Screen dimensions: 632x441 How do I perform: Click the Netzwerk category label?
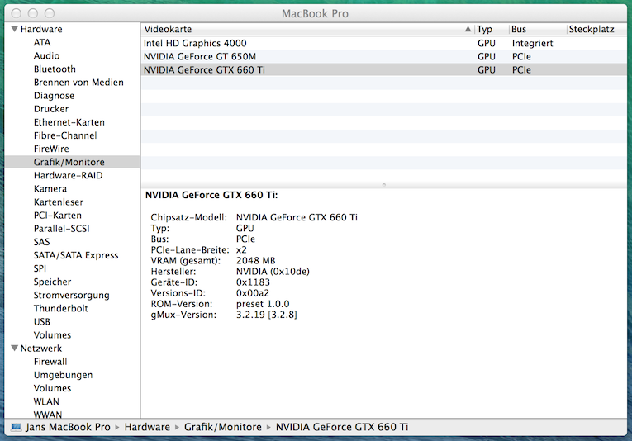click(41, 348)
